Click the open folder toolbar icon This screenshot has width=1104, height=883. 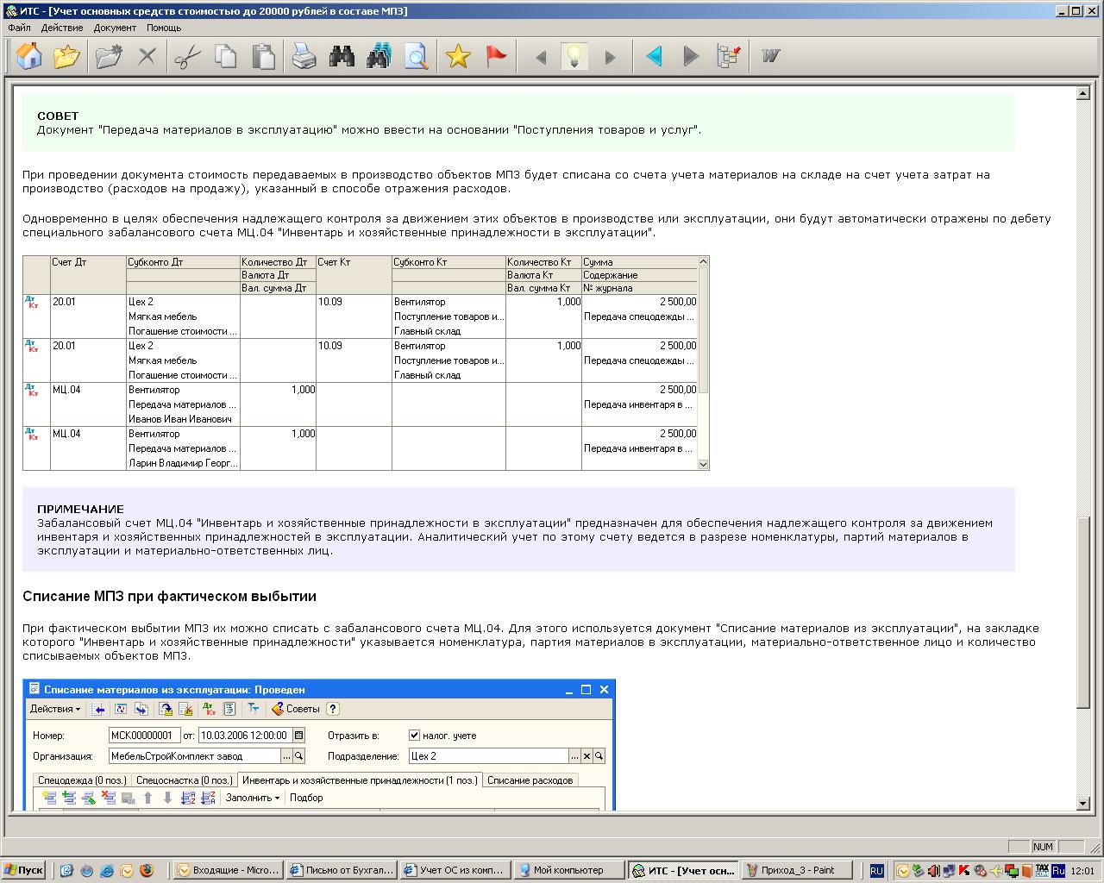tap(66, 57)
